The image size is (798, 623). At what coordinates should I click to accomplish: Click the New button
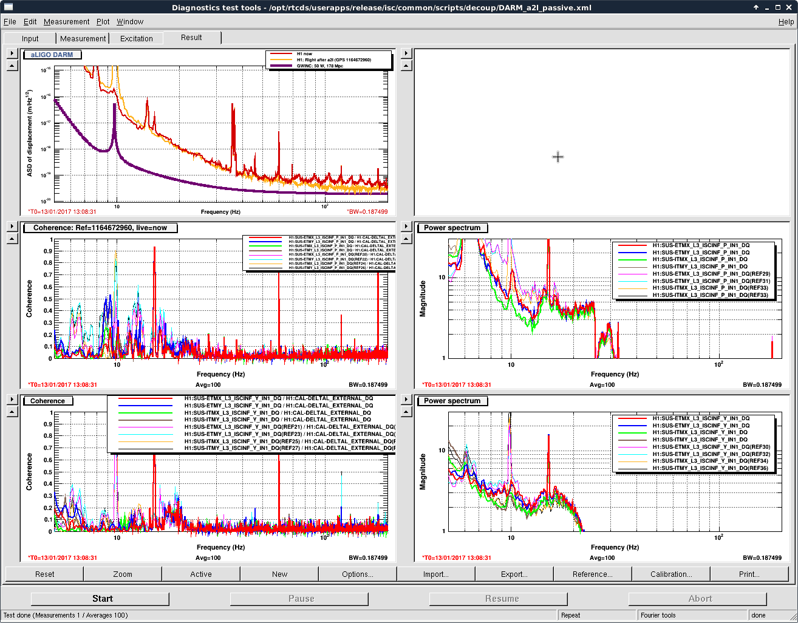[279, 574]
